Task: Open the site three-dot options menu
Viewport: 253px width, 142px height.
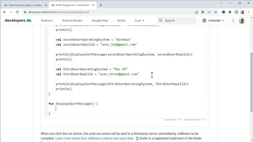Action: click(x=233, y=21)
